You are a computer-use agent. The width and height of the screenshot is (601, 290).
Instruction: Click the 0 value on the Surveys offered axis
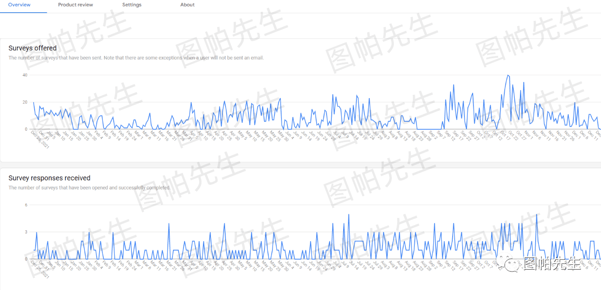pyautogui.click(x=26, y=129)
